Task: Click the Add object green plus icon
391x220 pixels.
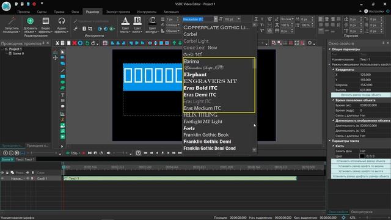Action: coord(30,21)
